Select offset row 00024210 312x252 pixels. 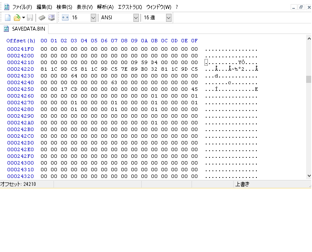coord(20,62)
